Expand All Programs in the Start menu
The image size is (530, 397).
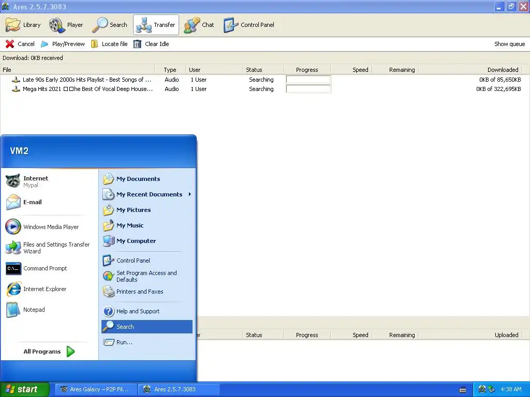click(x=49, y=352)
